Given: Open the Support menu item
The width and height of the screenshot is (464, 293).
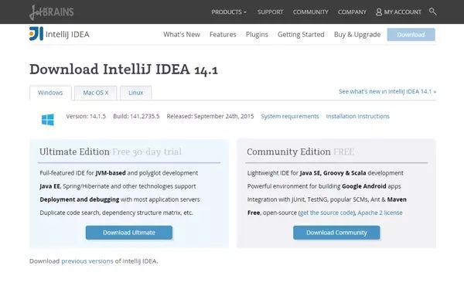Looking at the screenshot, I should [x=270, y=12].
